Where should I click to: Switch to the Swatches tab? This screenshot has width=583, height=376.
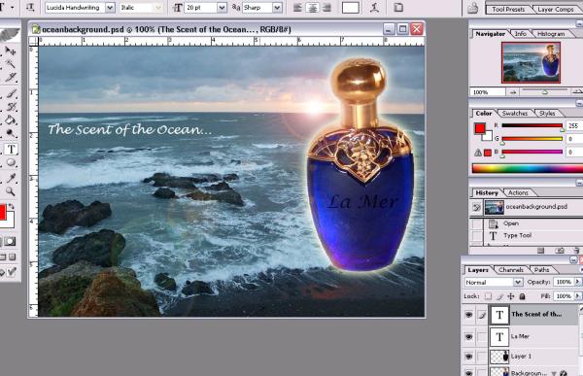click(515, 113)
